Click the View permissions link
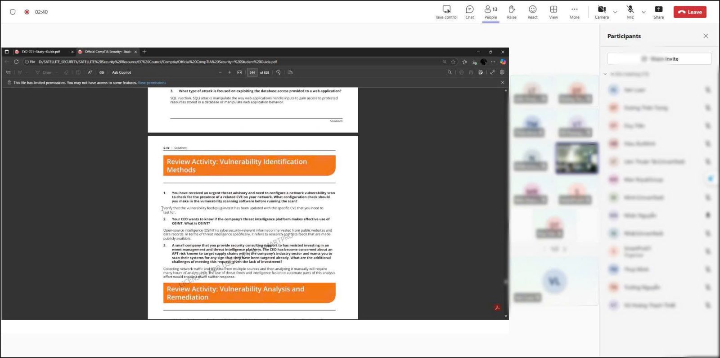The width and height of the screenshot is (720, 358). pyautogui.click(x=152, y=83)
